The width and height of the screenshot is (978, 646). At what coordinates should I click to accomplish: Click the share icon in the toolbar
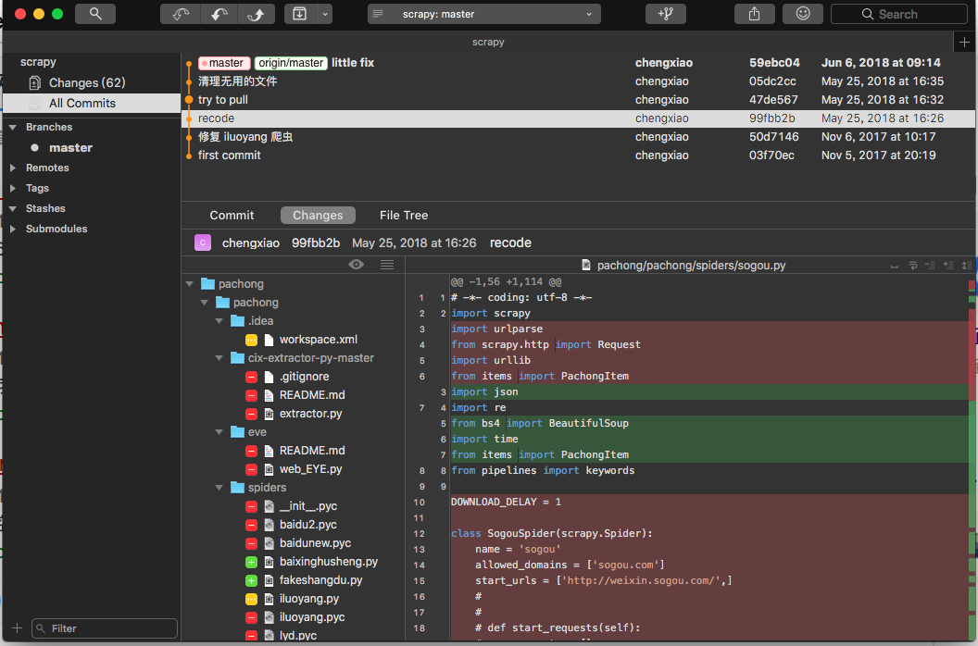pyautogui.click(x=754, y=14)
